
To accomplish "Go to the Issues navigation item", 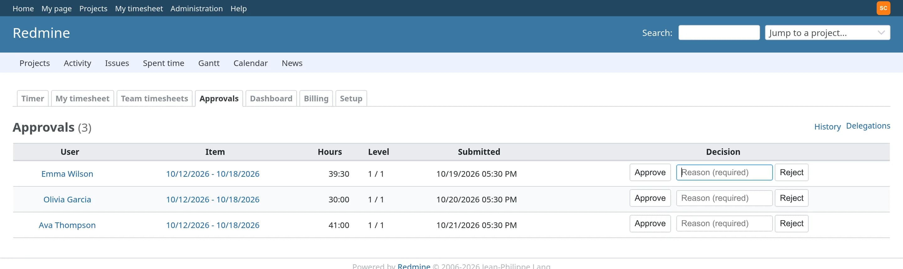I will point(117,63).
